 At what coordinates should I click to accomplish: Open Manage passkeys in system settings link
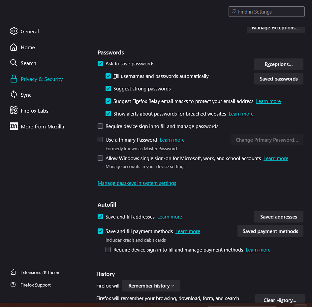(137, 183)
